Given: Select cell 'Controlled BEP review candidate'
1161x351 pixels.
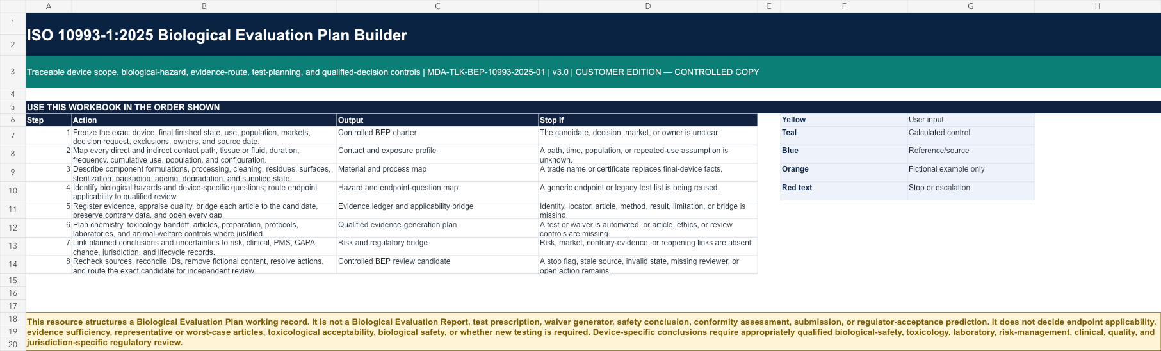Looking at the screenshot, I should point(437,265).
